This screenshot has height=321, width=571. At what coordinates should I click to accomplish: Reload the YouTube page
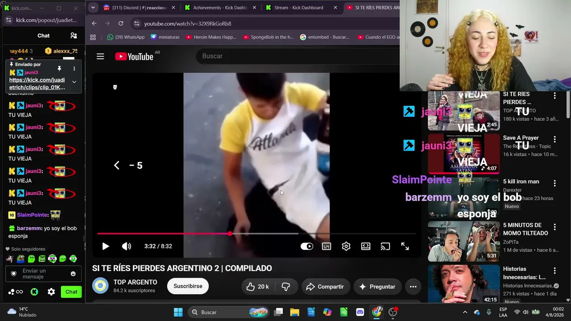(121, 24)
